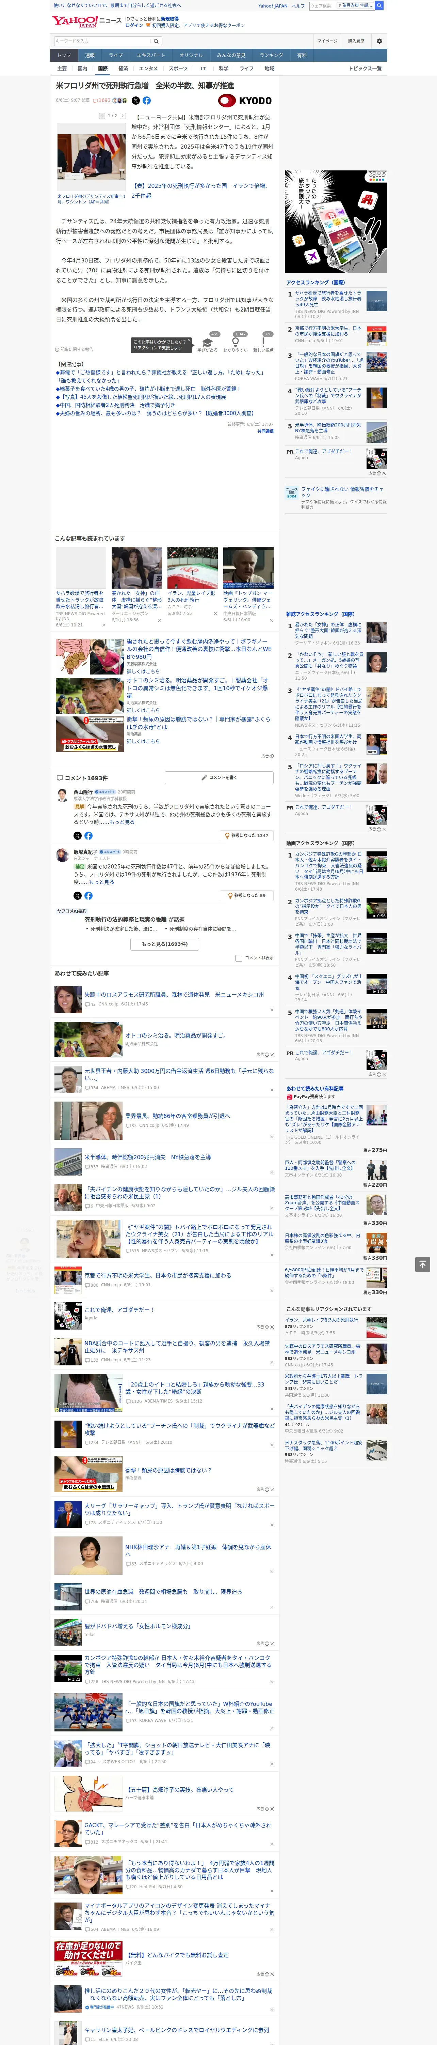Share 飯塚真紀子's comment on Facebook

(88, 895)
